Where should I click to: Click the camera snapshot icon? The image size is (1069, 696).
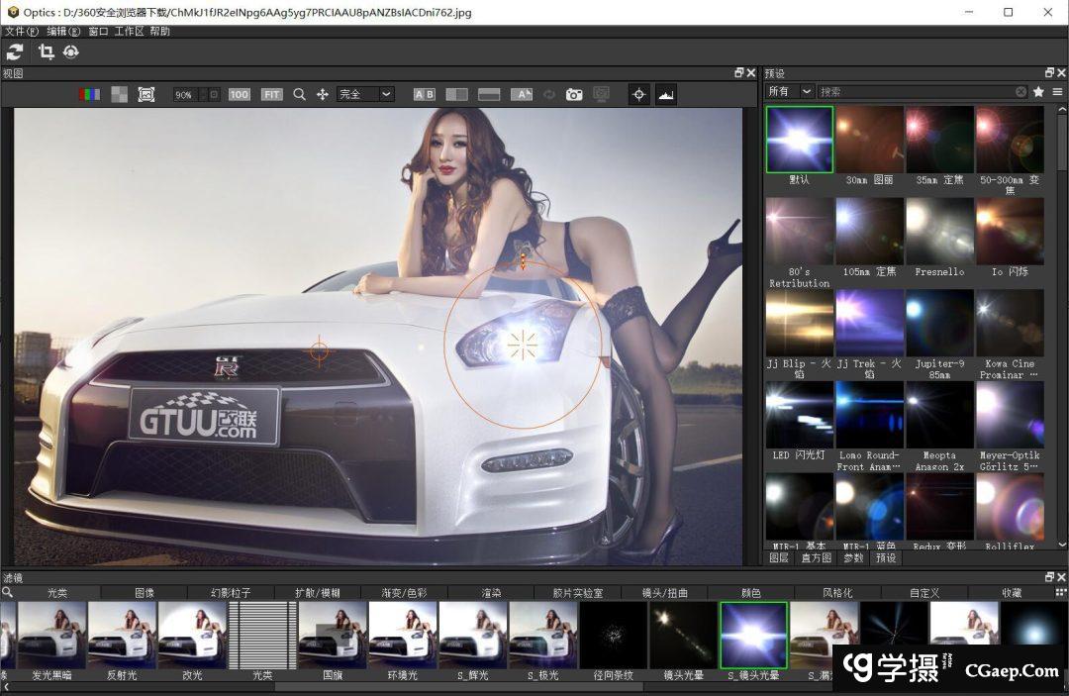point(574,94)
